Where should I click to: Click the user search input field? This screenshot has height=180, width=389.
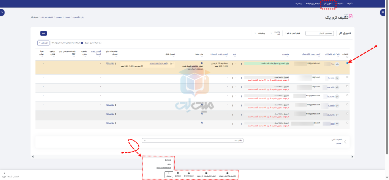[x=317, y=33]
